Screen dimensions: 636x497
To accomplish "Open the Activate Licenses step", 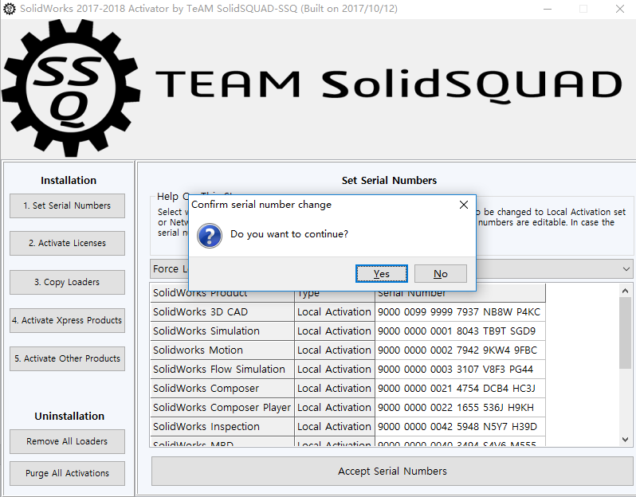I will [x=67, y=243].
